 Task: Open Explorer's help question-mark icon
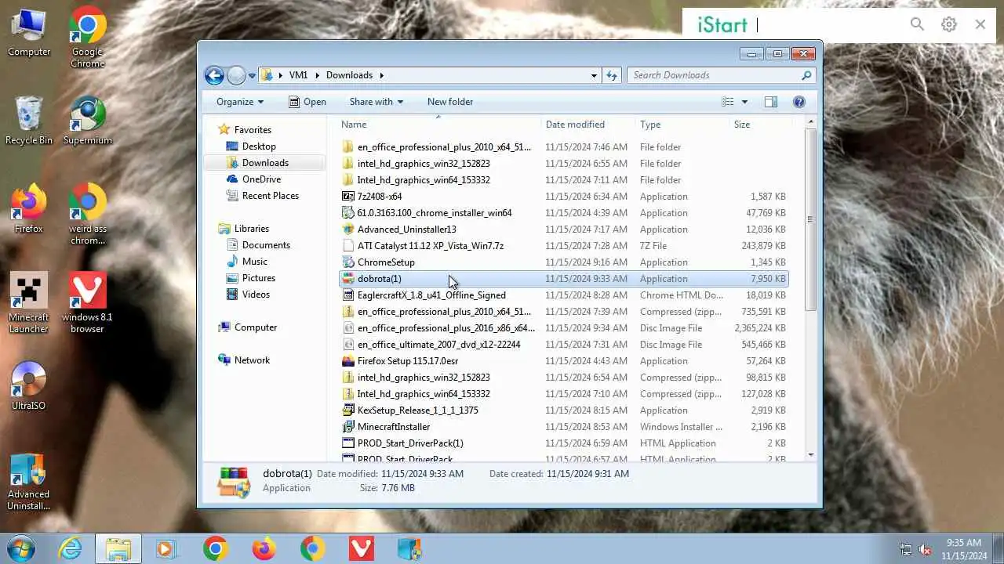coord(799,102)
